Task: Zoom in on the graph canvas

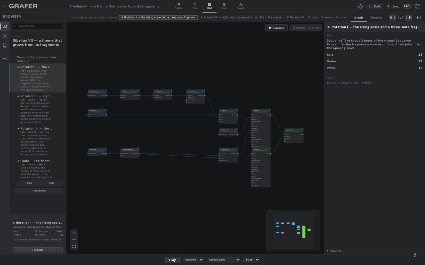Action: coord(74,233)
